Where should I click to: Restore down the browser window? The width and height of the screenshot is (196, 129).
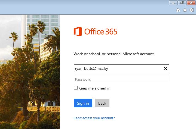coord(182,3)
